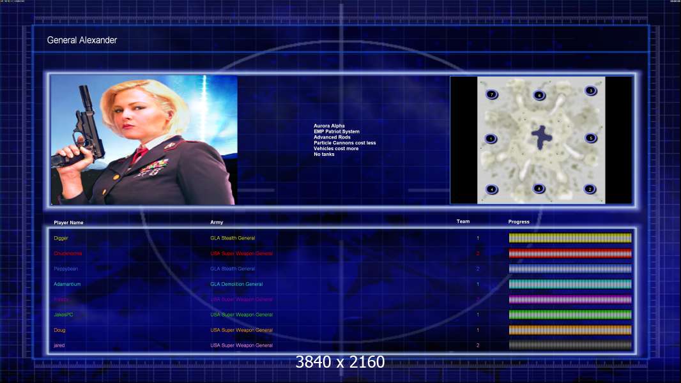Pick start position marker 6 on the minimap

coord(539,95)
